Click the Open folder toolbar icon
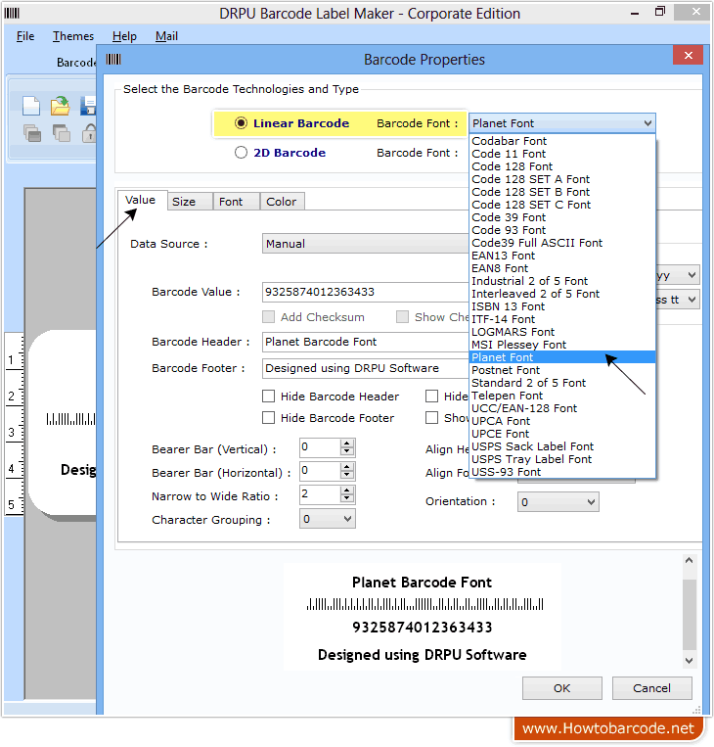714x747 pixels. tap(60, 106)
